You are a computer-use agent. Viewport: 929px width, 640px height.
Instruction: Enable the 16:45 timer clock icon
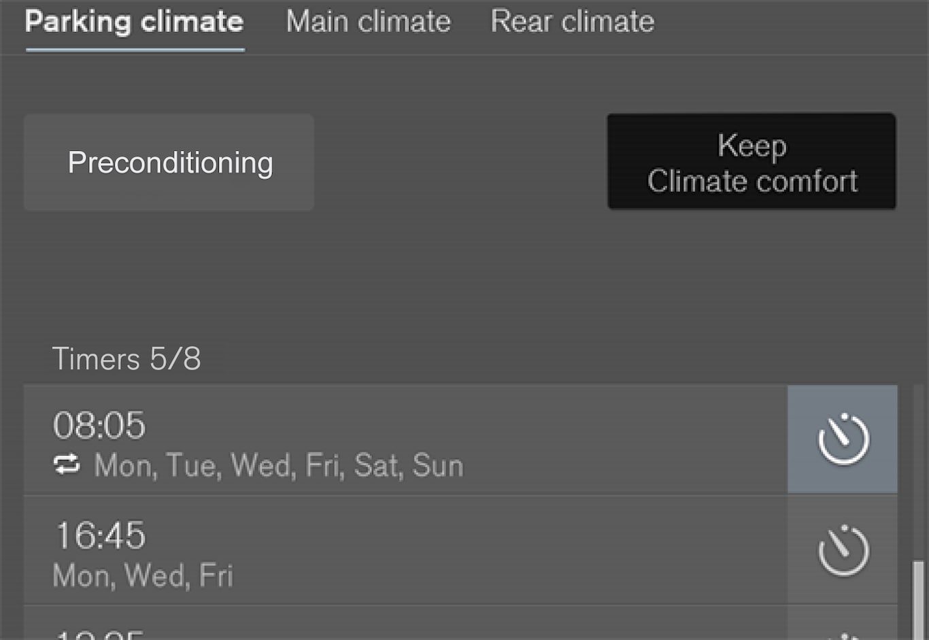point(843,550)
